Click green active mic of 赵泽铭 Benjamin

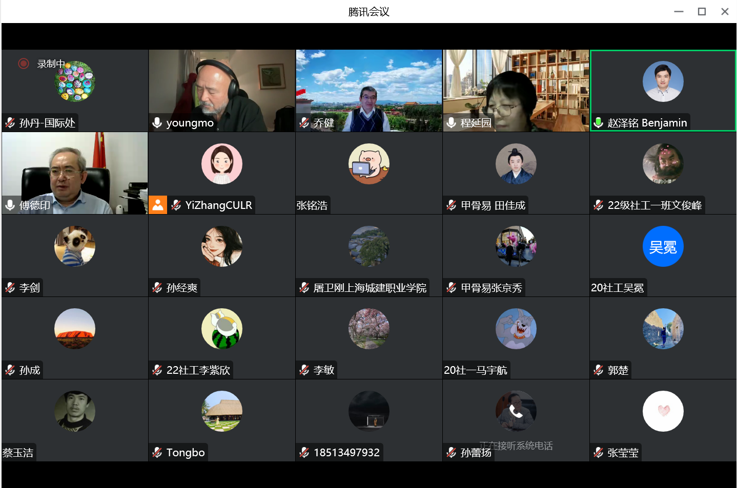tap(598, 123)
